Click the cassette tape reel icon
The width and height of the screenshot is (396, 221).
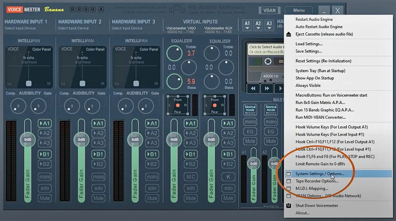click(268, 61)
